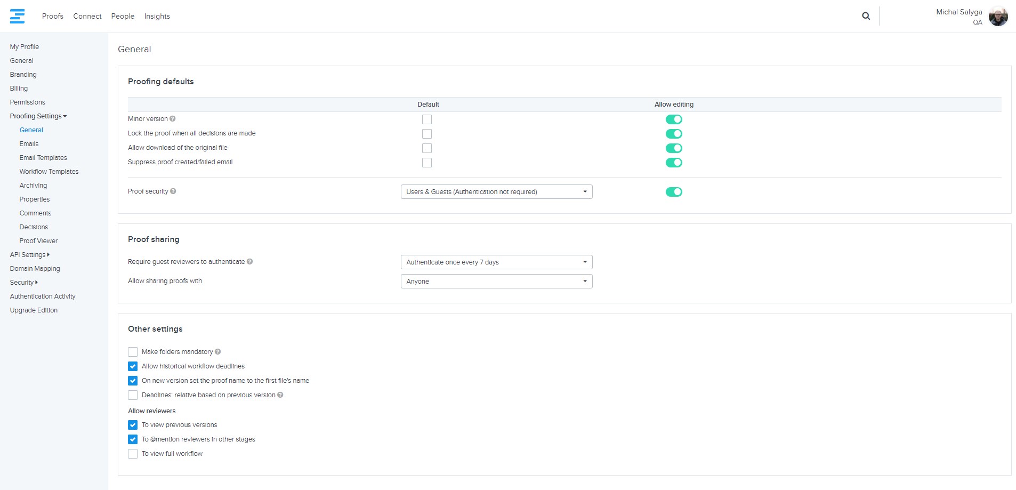Open the Authenticate once every 7 days dropdown
Viewport: 1016px width, 490px height.
click(496, 262)
